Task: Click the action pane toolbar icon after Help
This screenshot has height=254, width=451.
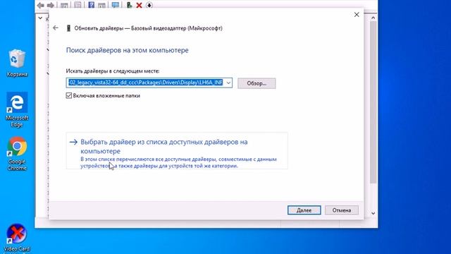Action: [x=101, y=5]
